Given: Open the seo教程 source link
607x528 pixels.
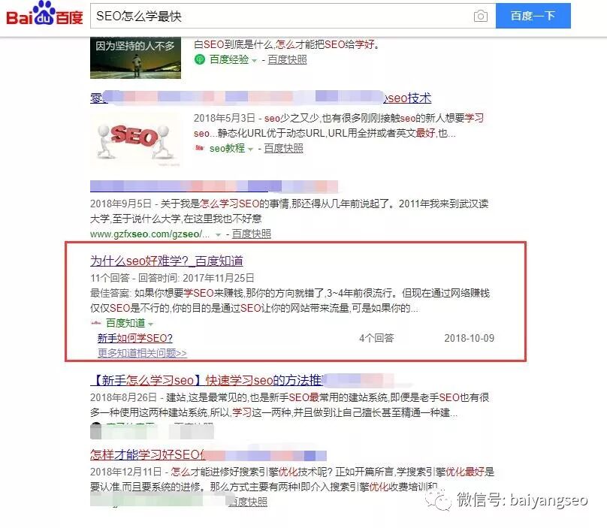Looking at the screenshot, I should (227, 148).
